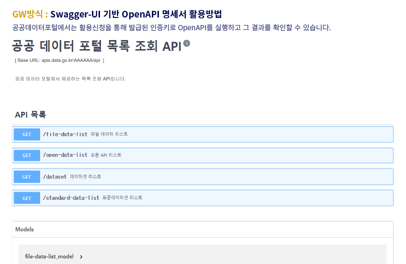The height and width of the screenshot is (264, 406).
Task: Click the 공공 데이터 포털 목록 조회 API title
Action: click(96, 46)
